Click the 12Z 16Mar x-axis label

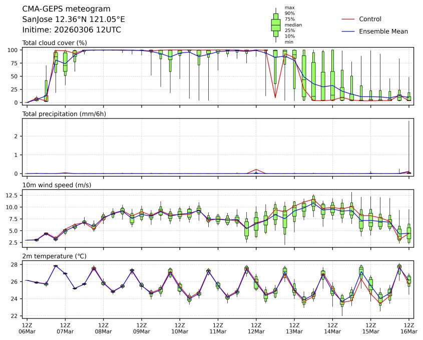pos(408,328)
